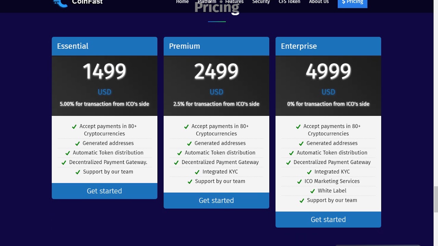Click the Pricing button in navbar
This screenshot has width=438, height=246.
(352, 3)
